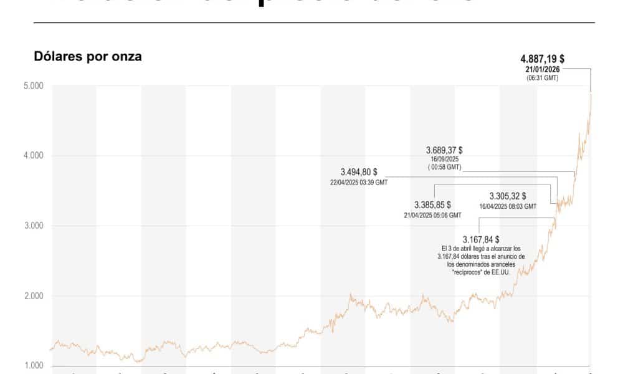This screenshot has height=374, width=623.
Task: Click the 3.385,85 $ price annotation
Action: (432, 204)
